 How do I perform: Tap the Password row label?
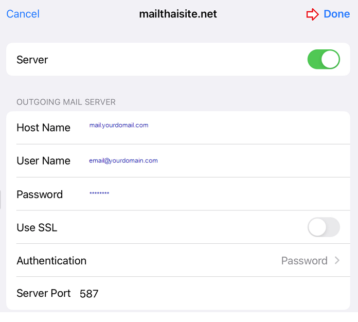(40, 194)
